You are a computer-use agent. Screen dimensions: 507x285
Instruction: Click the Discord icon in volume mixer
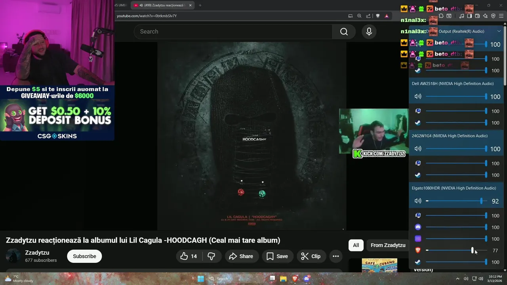tap(418, 227)
